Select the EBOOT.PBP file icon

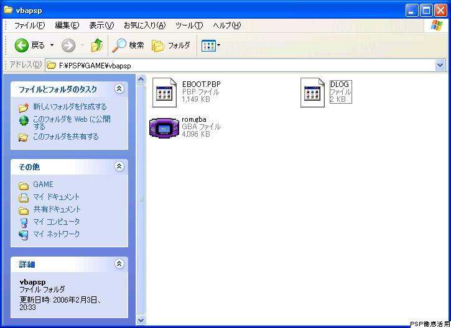(x=164, y=93)
